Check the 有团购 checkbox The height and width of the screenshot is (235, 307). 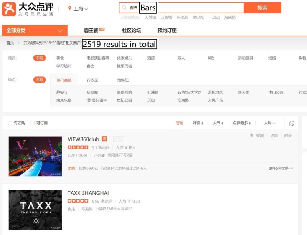(10, 123)
